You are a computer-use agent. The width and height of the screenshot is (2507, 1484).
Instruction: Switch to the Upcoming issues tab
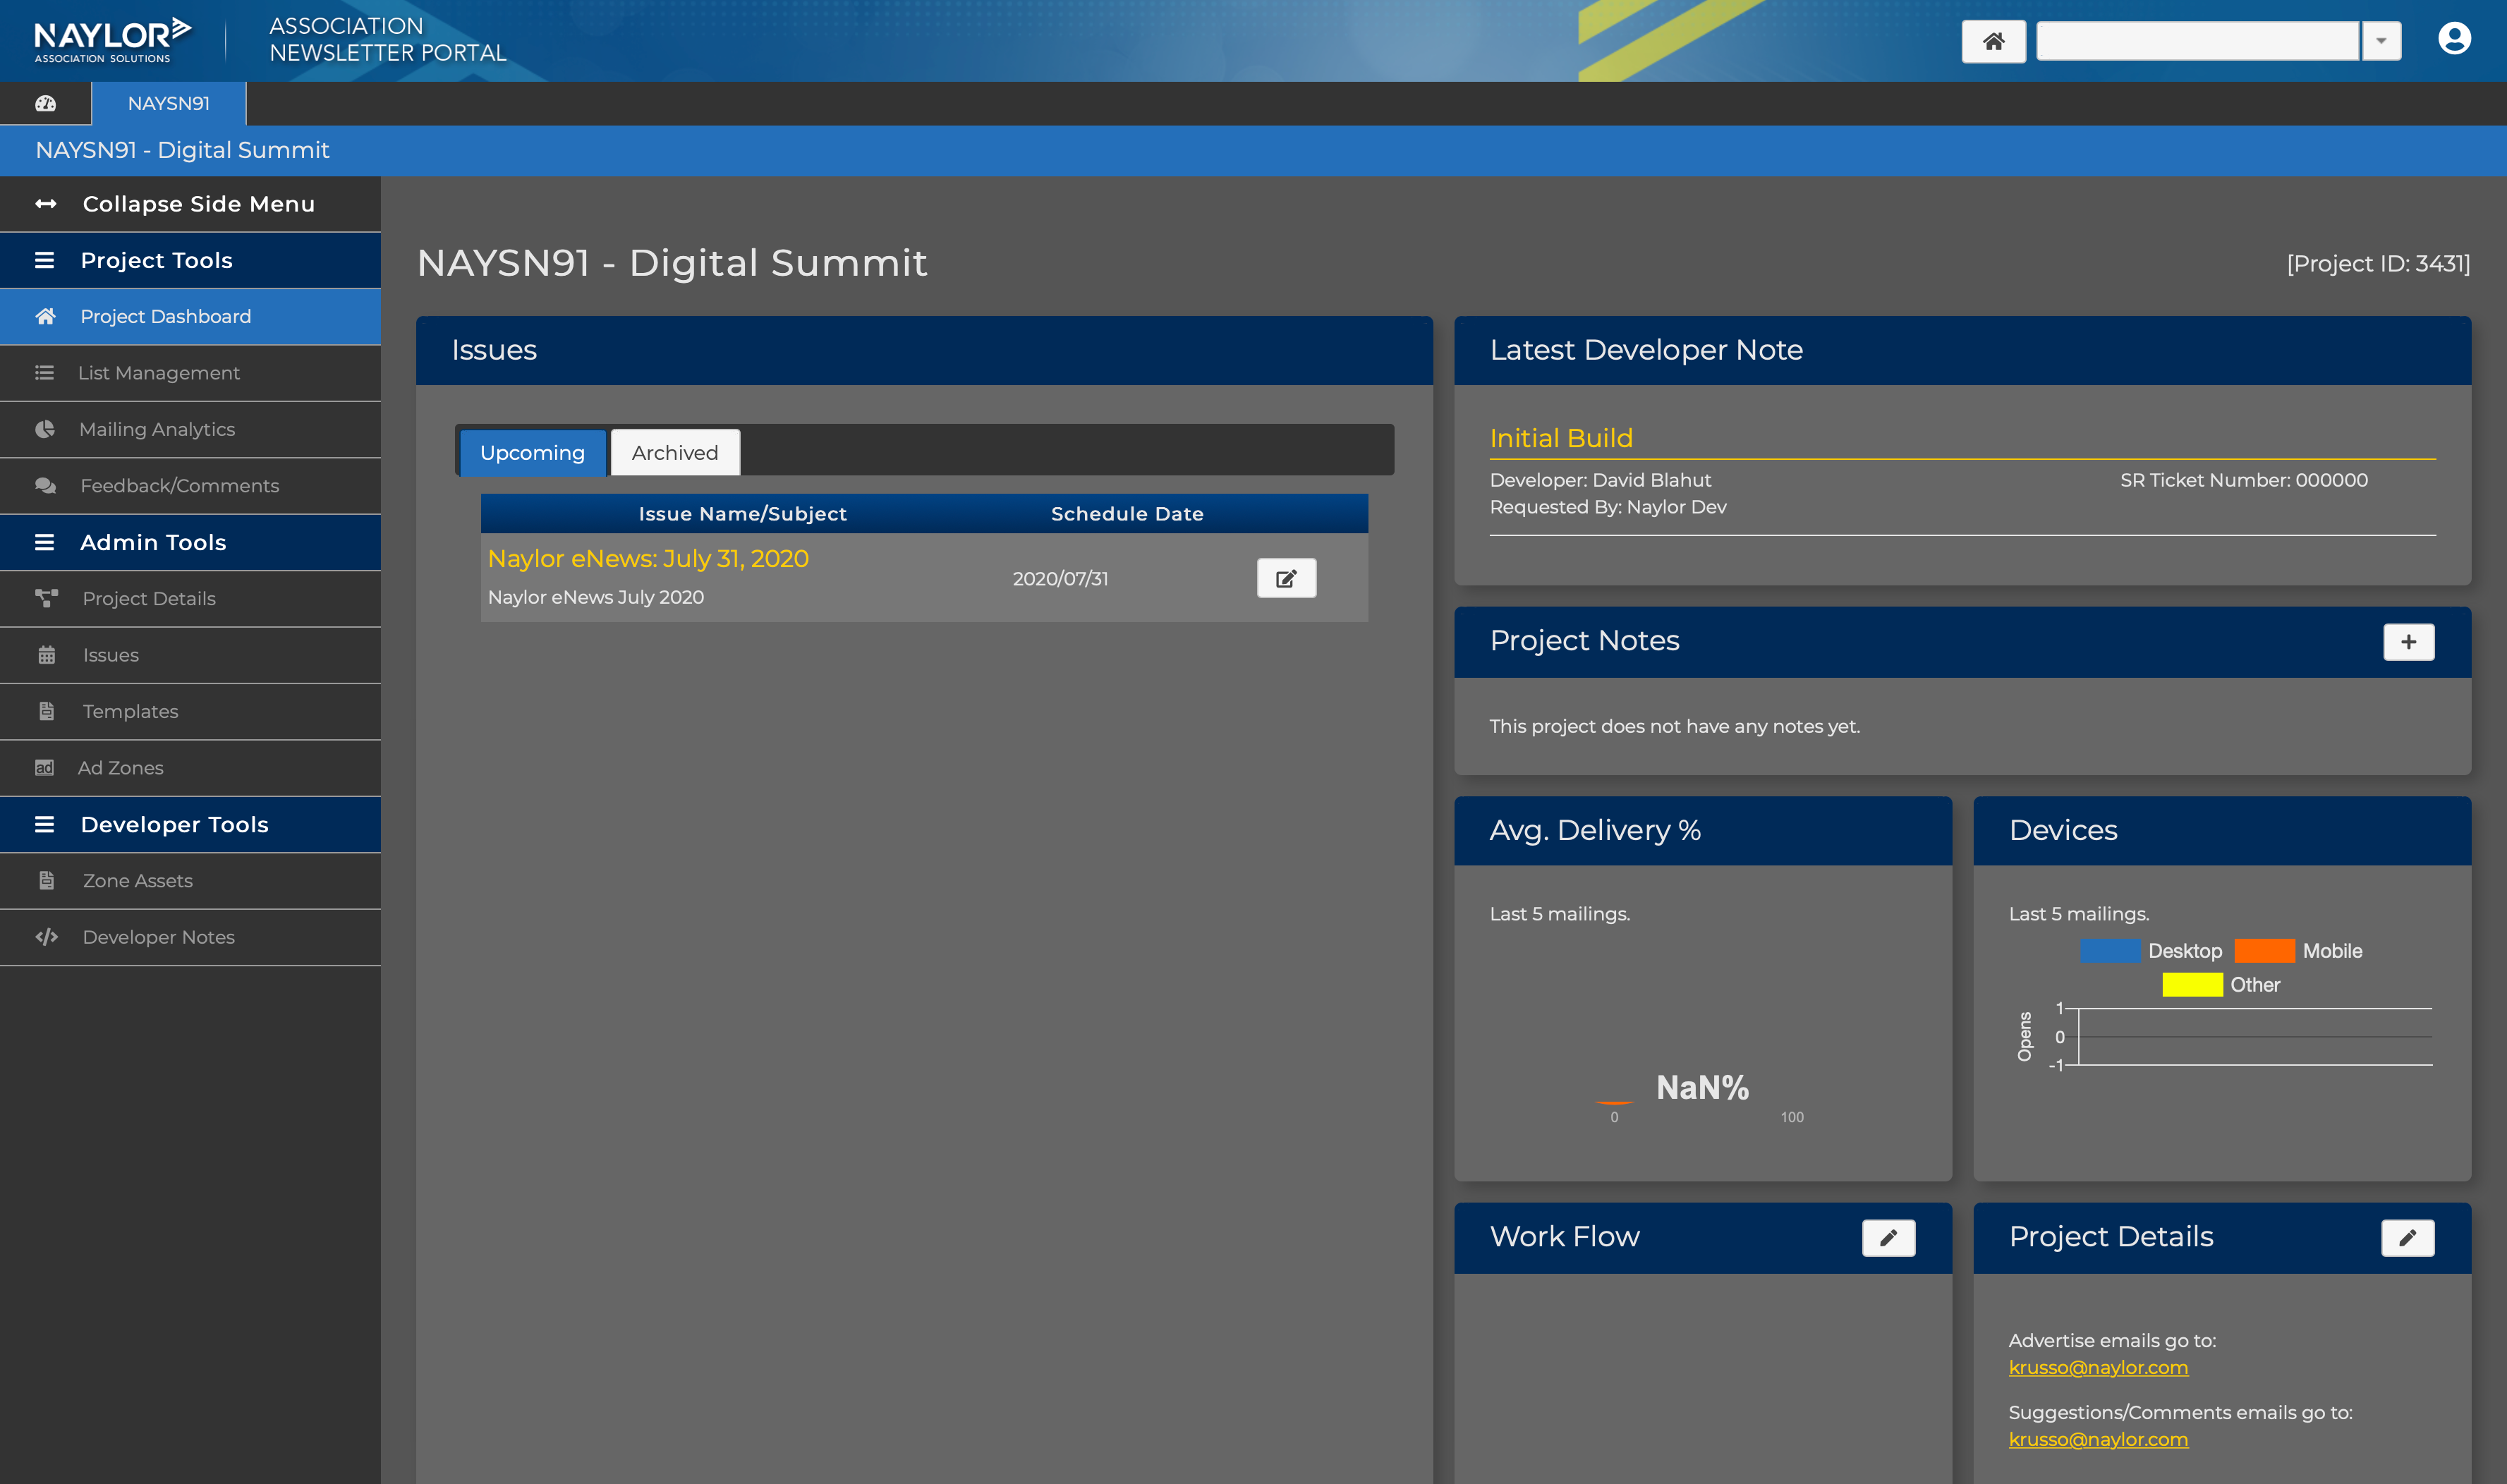click(x=532, y=453)
